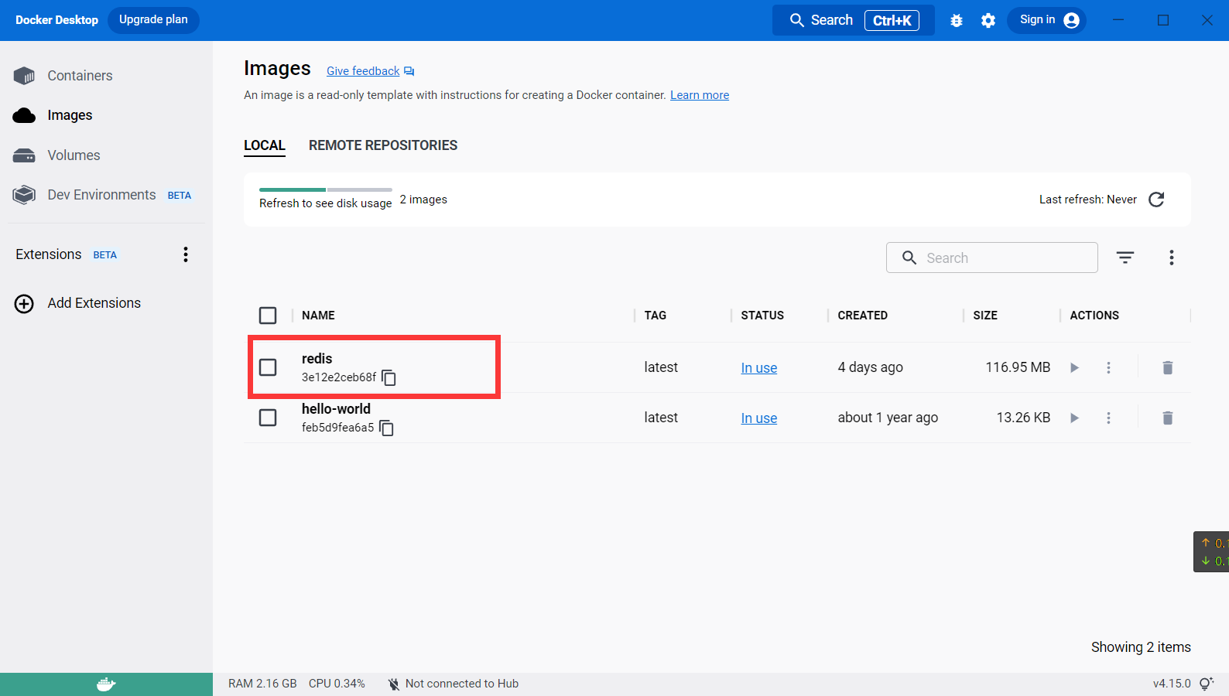Toggle the select-all images checkbox
The width and height of the screenshot is (1229, 696).
pyautogui.click(x=268, y=316)
